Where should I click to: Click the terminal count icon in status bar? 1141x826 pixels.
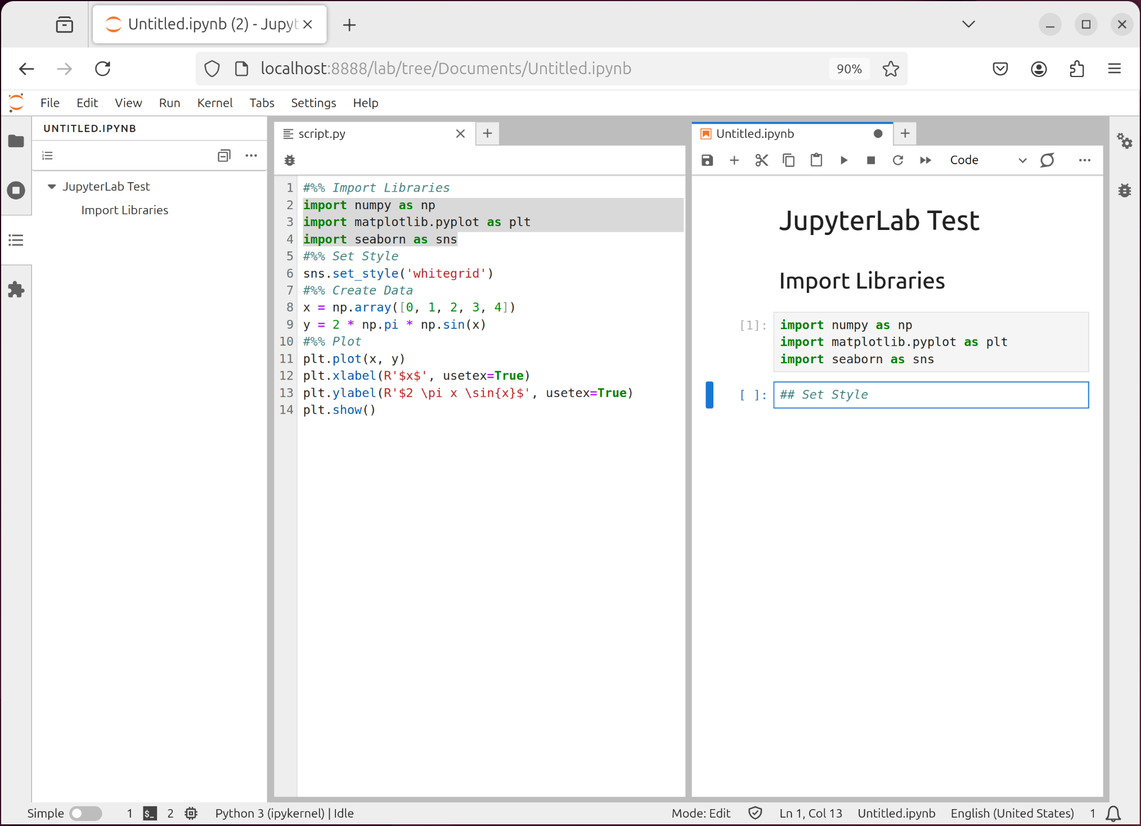[150, 813]
